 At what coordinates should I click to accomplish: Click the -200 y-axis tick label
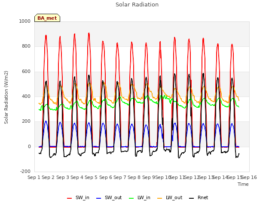(25, 172)
